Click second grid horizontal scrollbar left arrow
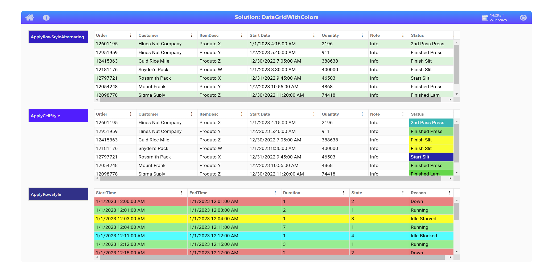Viewport: 553px width, 273px height. [x=97, y=178]
